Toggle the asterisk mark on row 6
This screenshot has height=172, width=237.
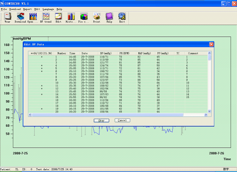(x=42, y=71)
